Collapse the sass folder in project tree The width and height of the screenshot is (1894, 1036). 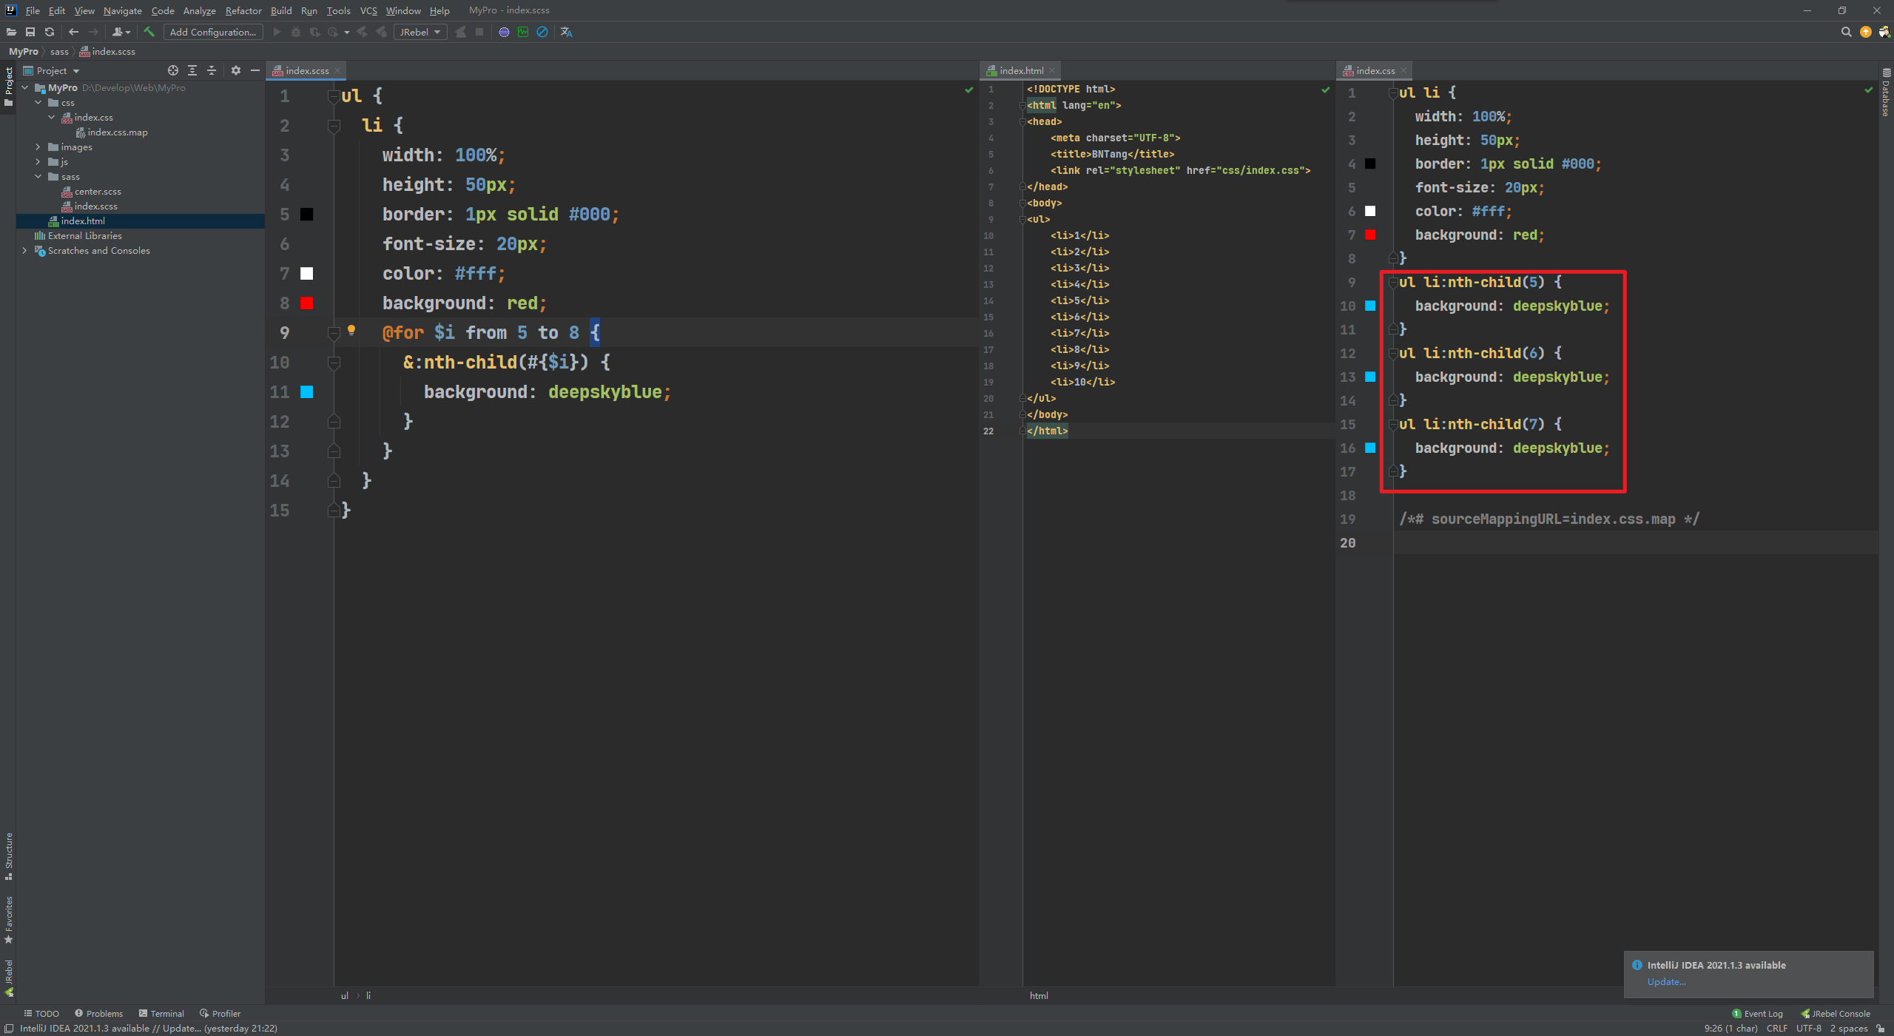(38, 177)
